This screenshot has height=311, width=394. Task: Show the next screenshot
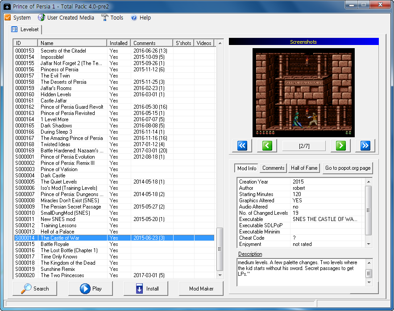[341, 146]
